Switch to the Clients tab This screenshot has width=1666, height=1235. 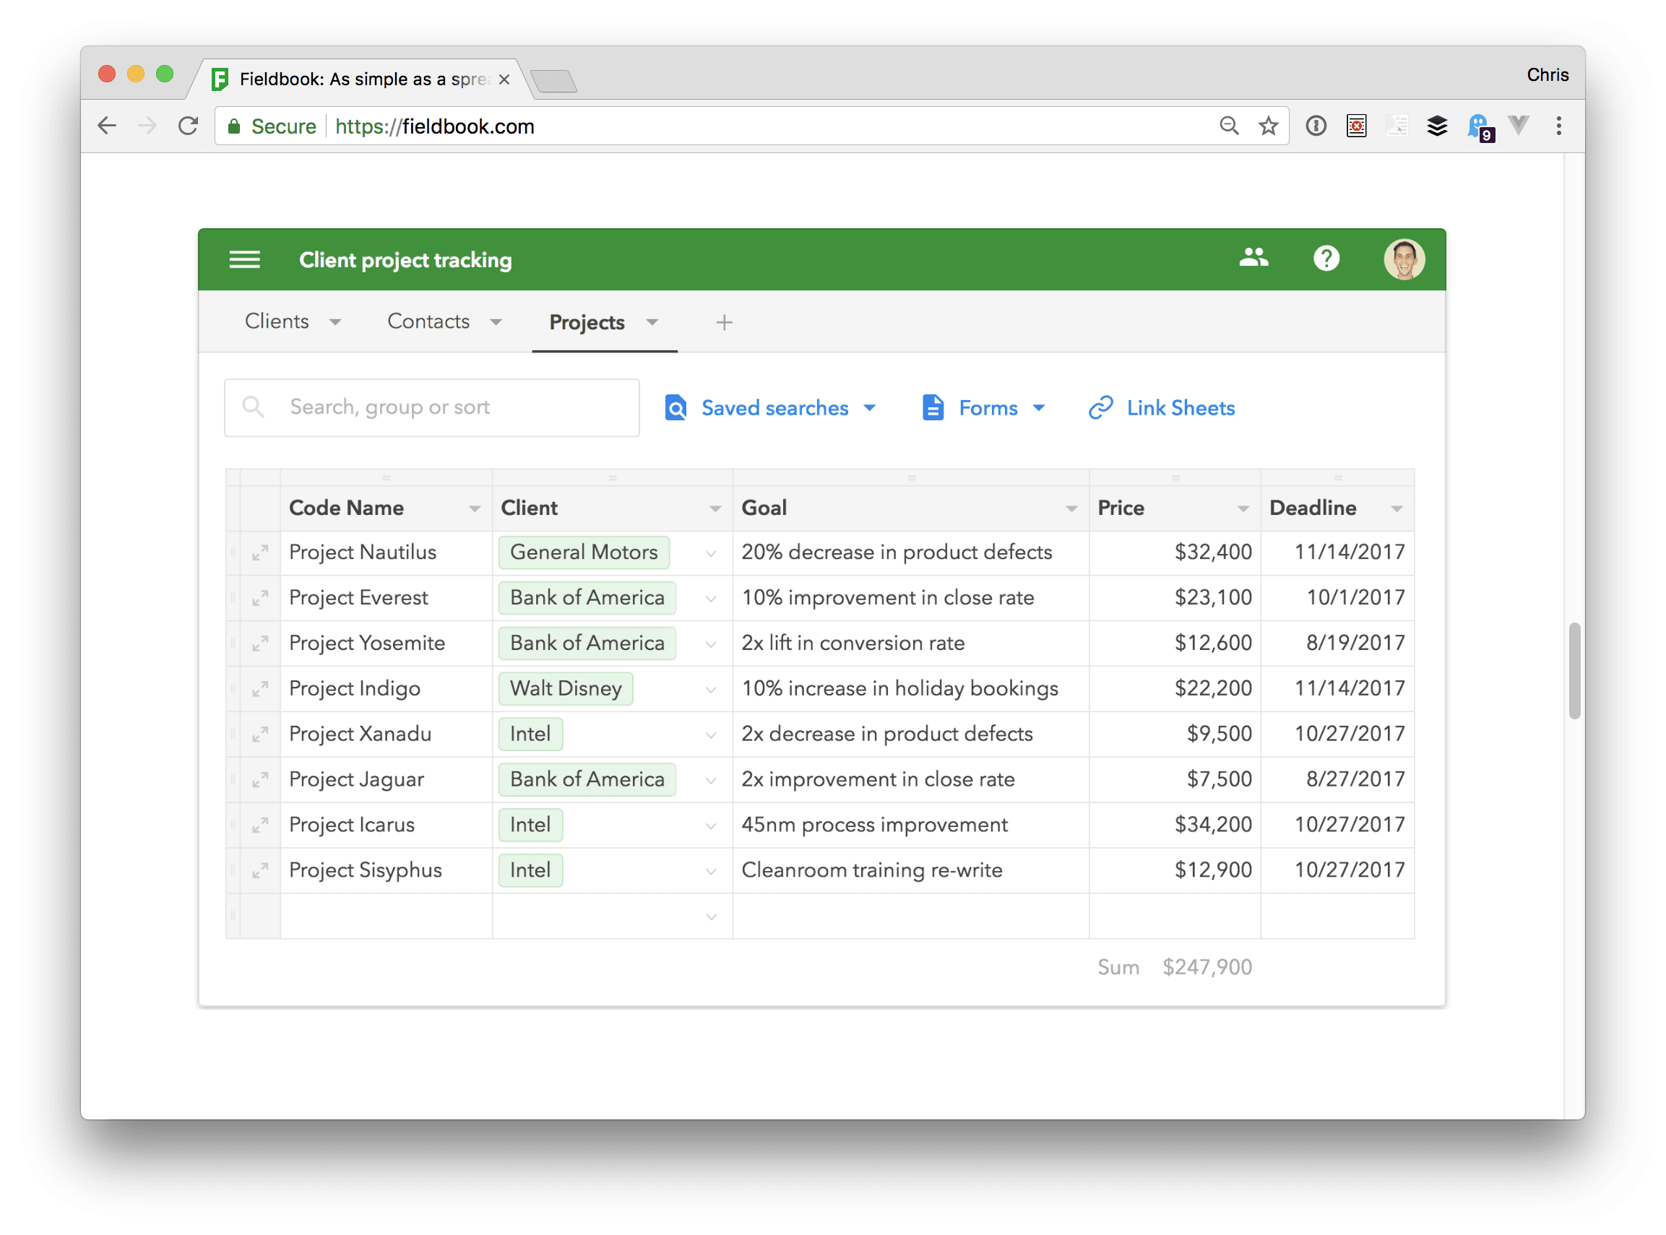(x=277, y=321)
